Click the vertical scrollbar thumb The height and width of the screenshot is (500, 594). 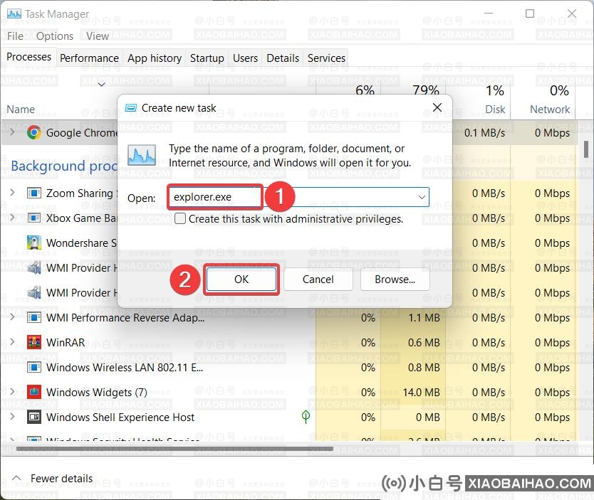click(586, 149)
